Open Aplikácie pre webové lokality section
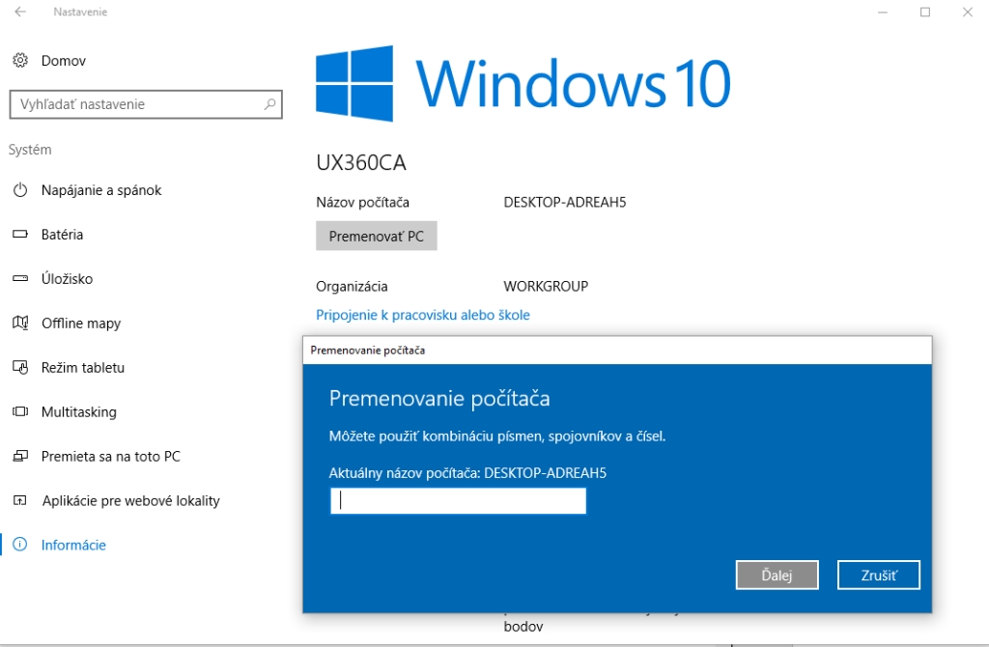 click(130, 501)
